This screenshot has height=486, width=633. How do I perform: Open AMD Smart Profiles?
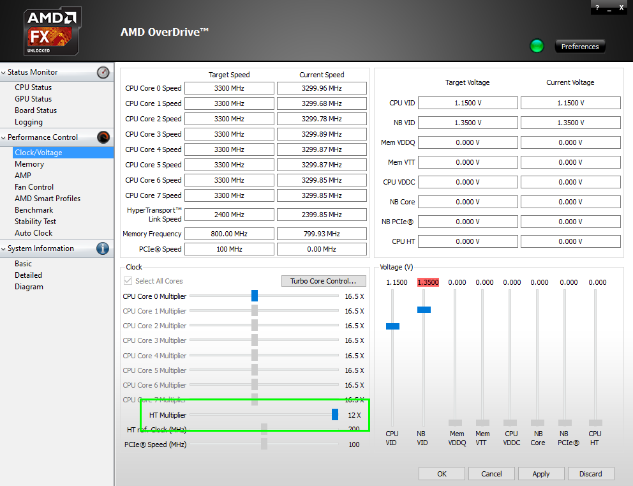(x=47, y=199)
